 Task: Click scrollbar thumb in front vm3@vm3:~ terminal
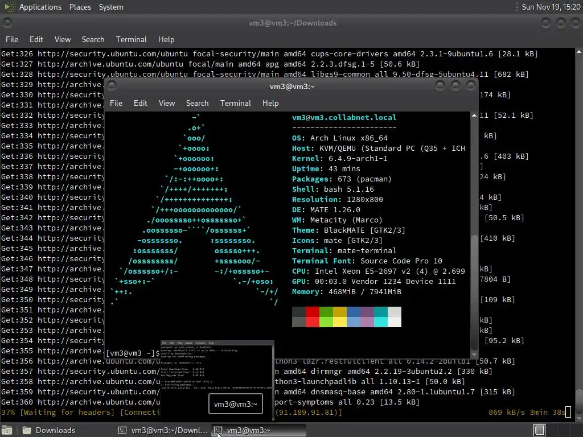(x=474, y=292)
